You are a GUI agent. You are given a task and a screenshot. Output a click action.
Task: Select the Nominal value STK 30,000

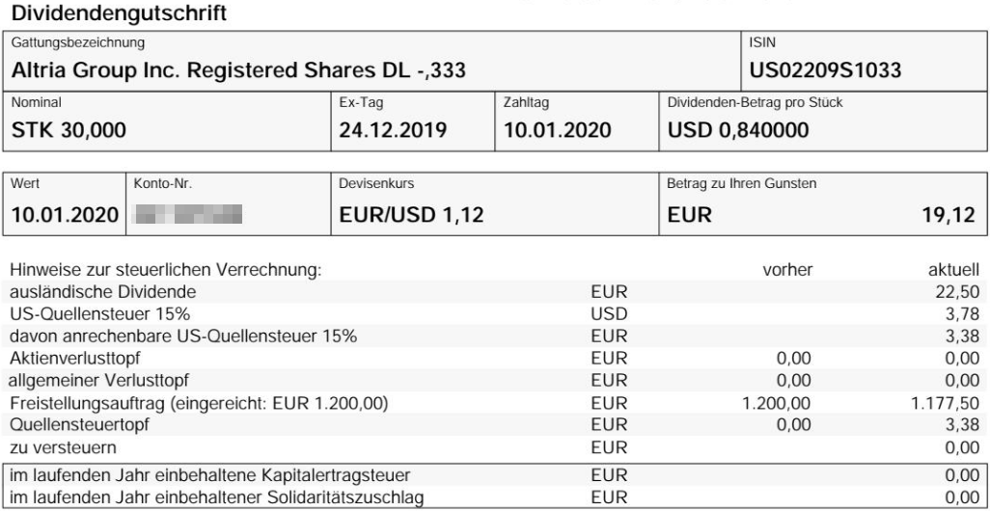69,130
